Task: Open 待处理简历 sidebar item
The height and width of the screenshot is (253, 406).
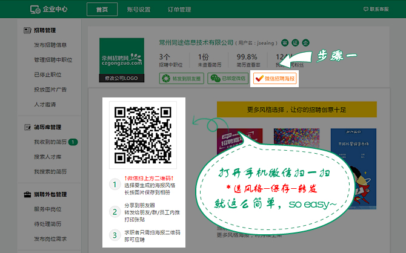Action: click(48, 224)
